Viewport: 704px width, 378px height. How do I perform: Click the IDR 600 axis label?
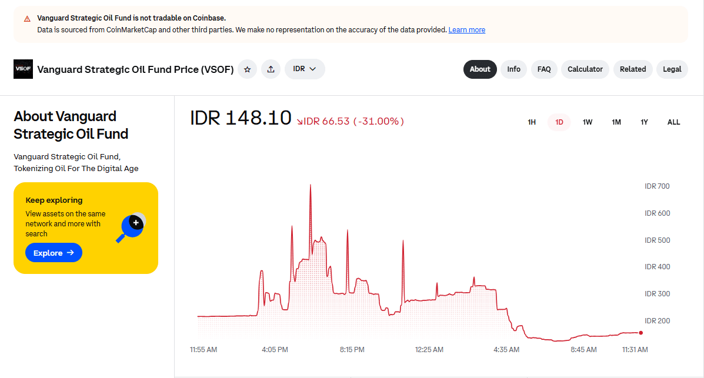[x=658, y=213]
